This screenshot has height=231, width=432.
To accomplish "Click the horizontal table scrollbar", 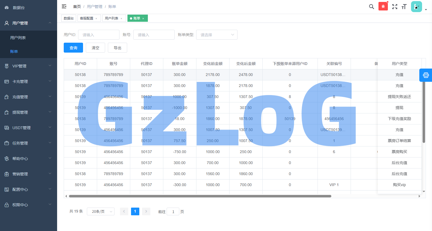I will pyautogui.click(x=200, y=196).
